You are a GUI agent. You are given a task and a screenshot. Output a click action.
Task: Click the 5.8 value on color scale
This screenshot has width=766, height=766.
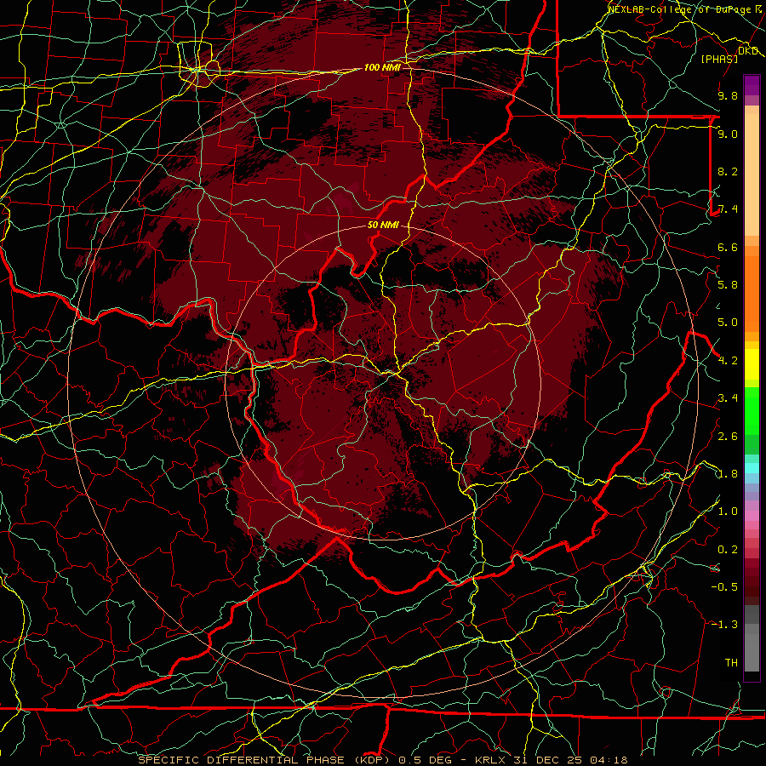[728, 285]
